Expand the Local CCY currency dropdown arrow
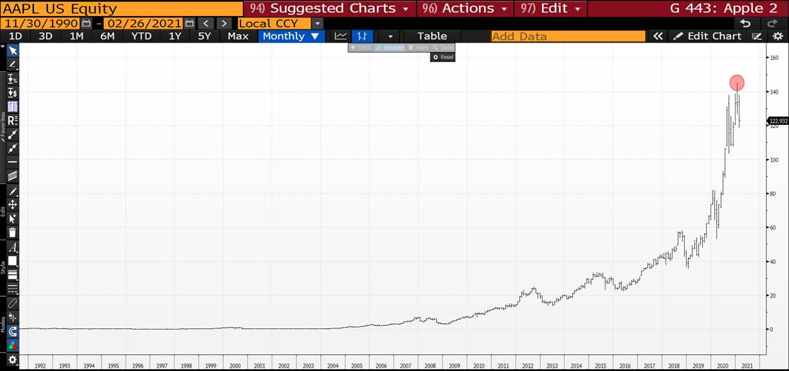This screenshot has width=789, height=371. point(317,23)
